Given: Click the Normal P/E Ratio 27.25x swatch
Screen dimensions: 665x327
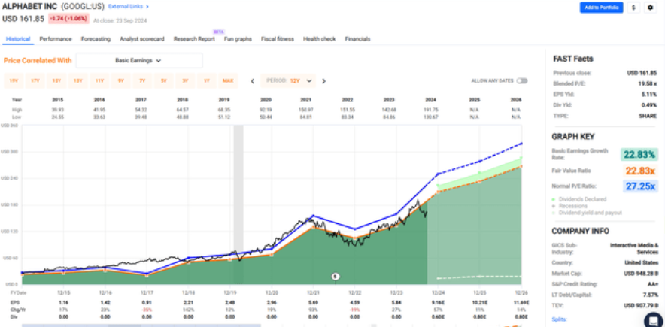Looking at the screenshot, I should pos(640,186).
